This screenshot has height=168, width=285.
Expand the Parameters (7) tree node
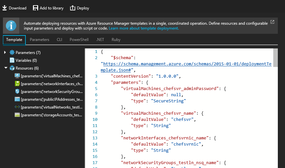5,53
